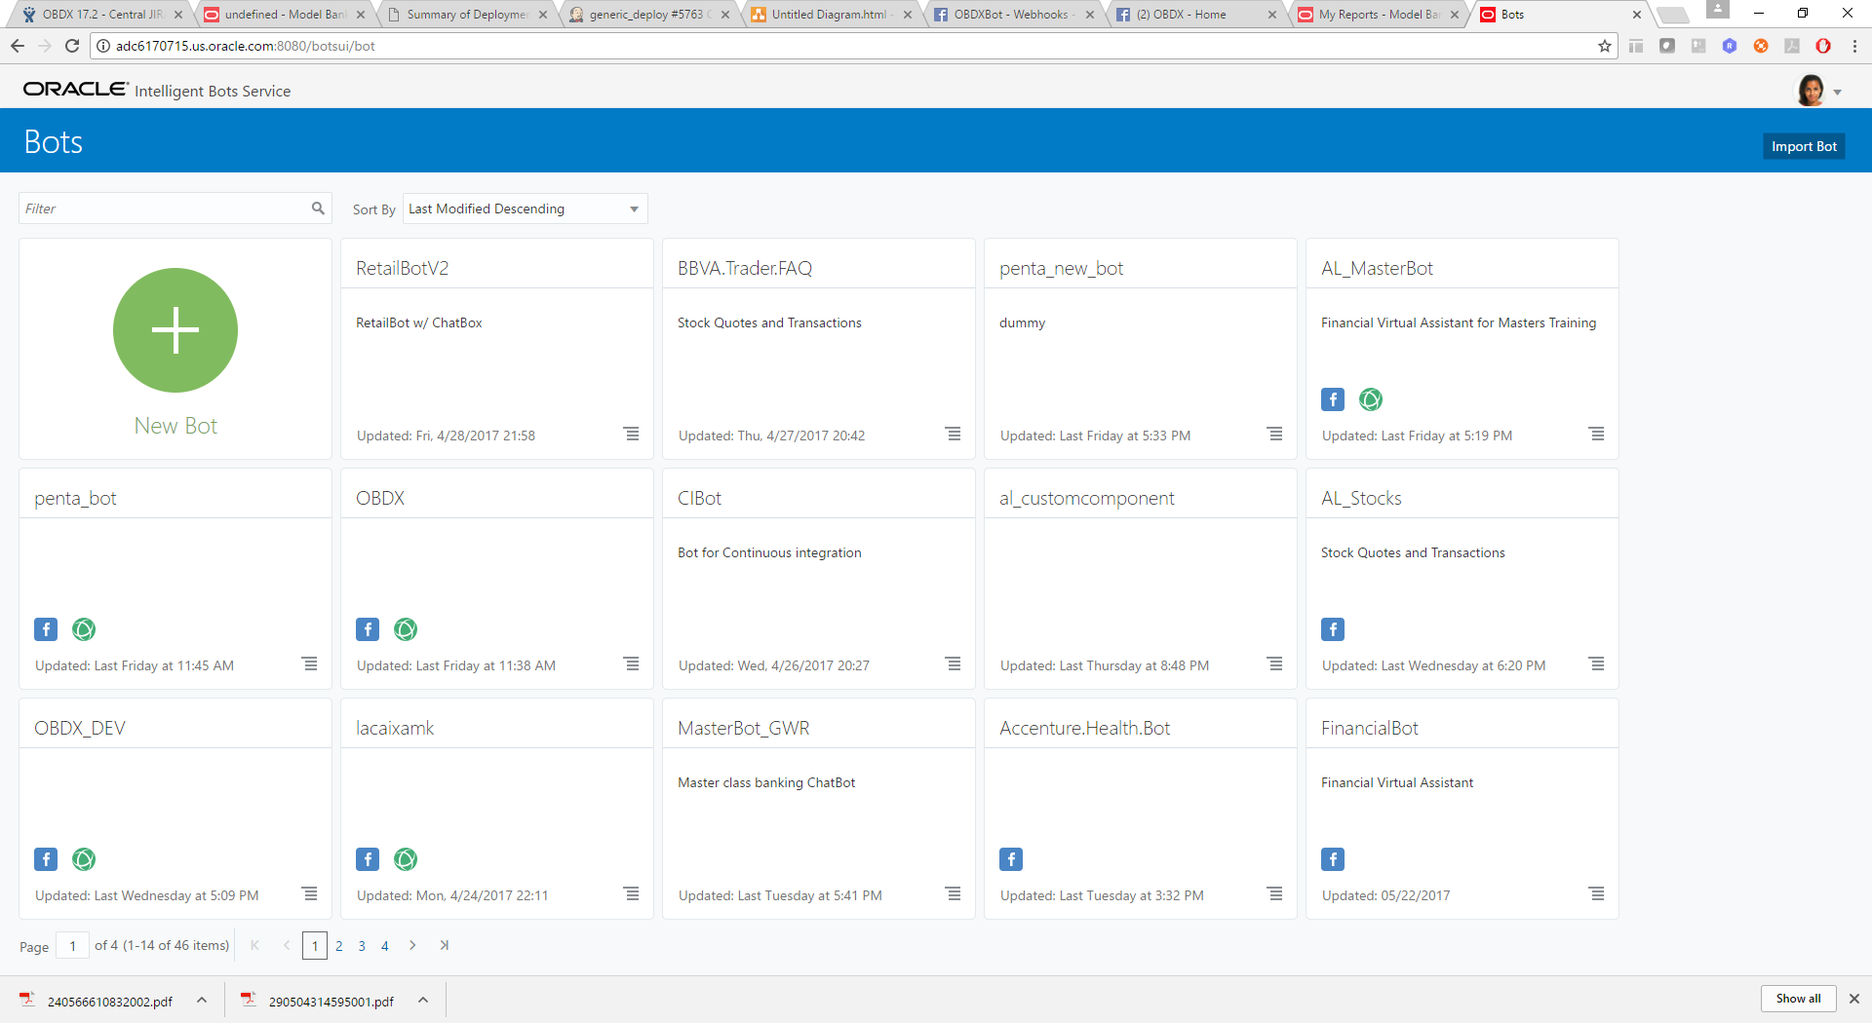Jump to last page in pagination
1872x1023 pixels.
445,945
